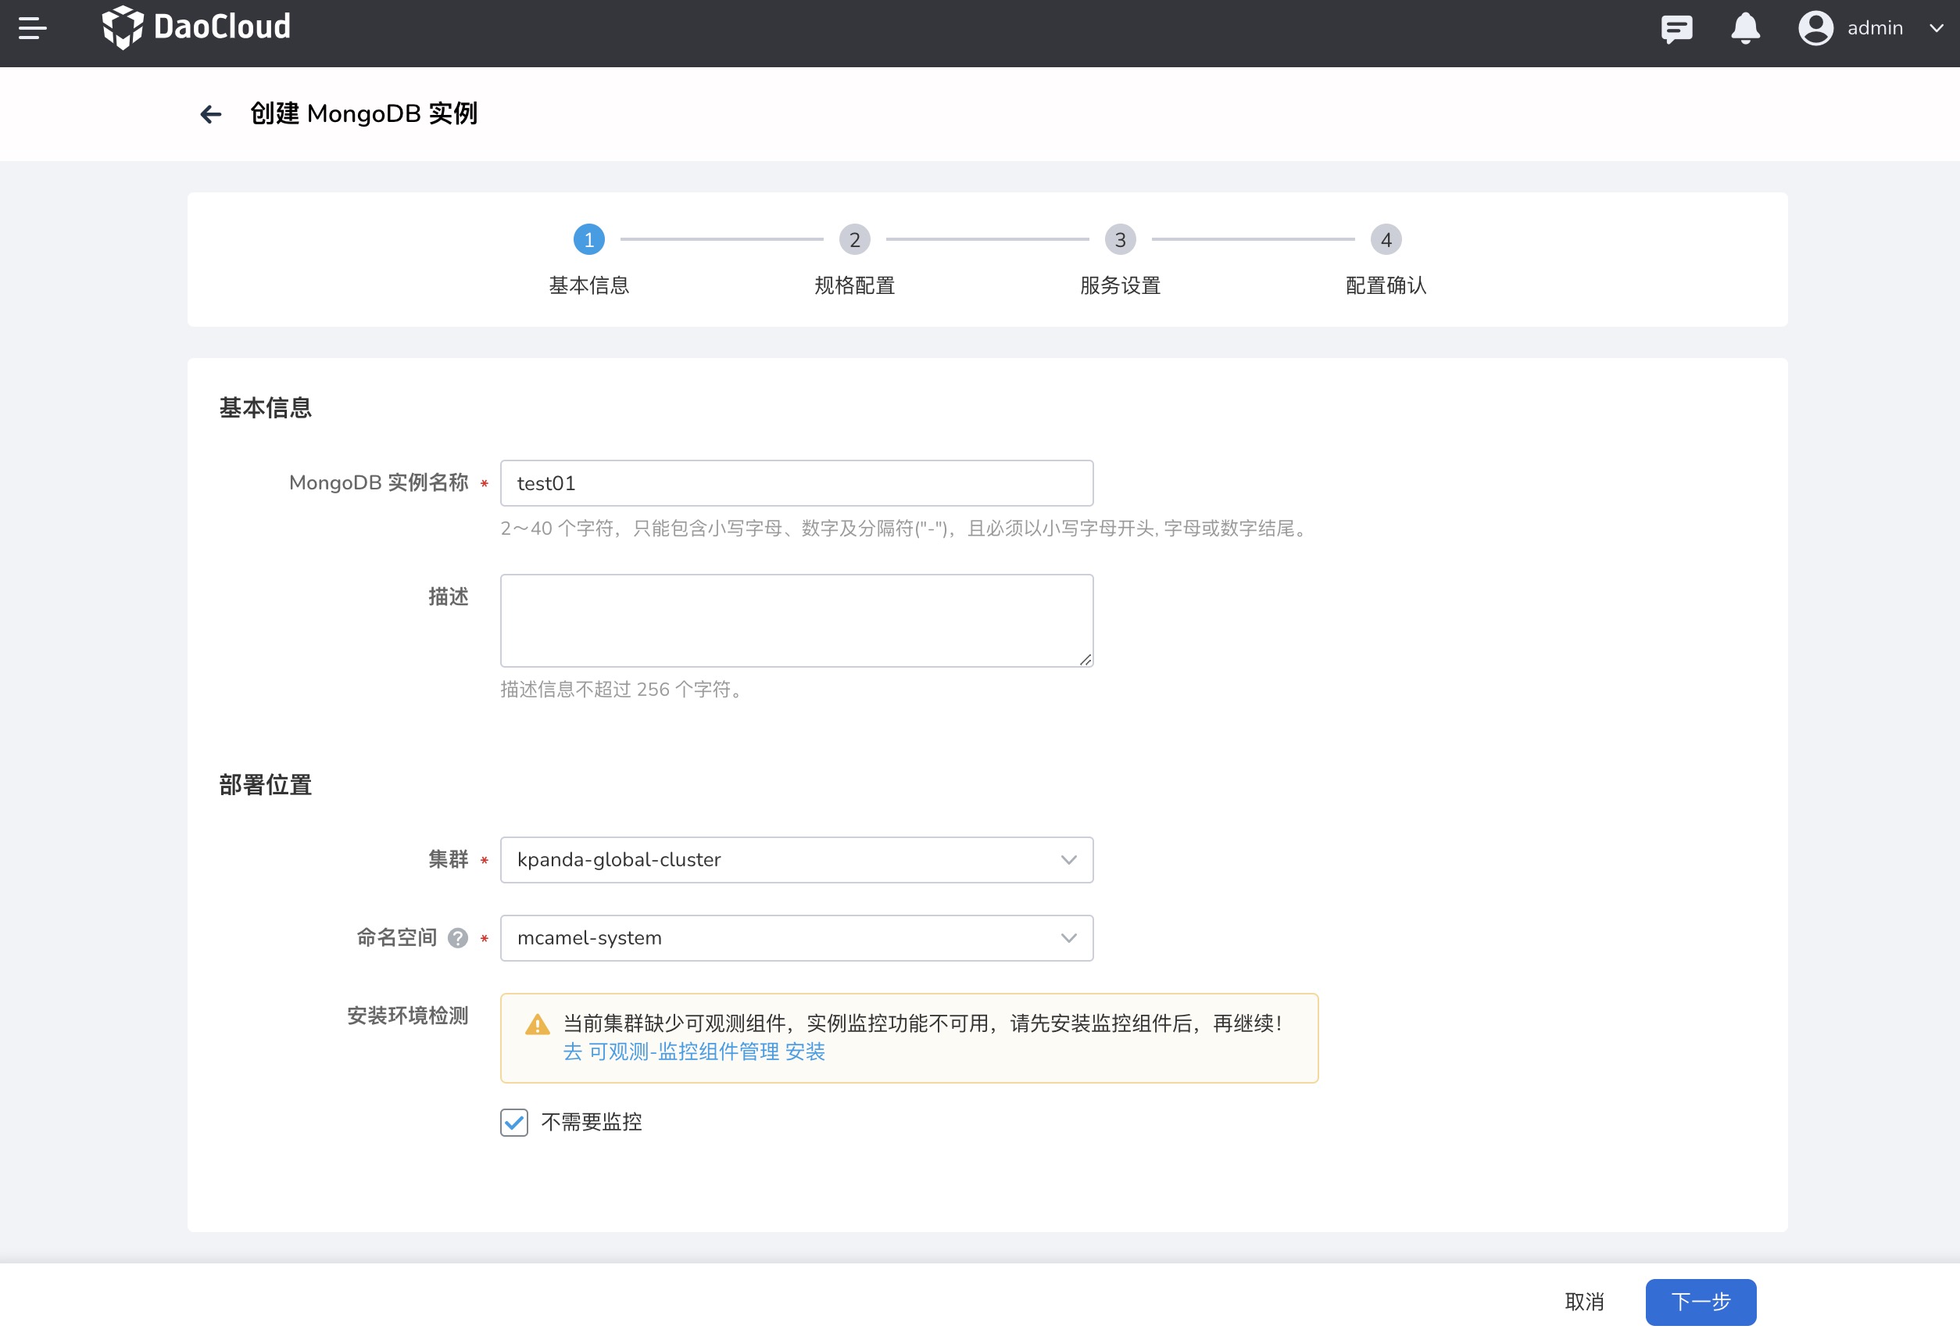1960x1340 pixels.
Task: Toggle the 不需要监控 checkbox
Action: [513, 1123]
